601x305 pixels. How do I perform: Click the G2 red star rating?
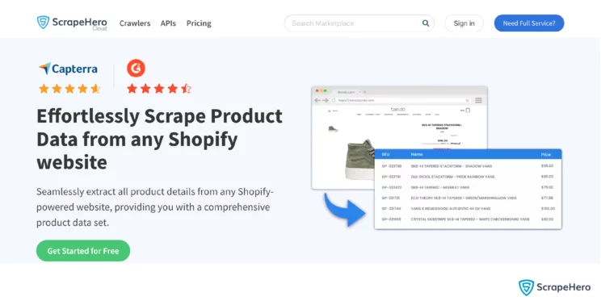click(159, 89)
